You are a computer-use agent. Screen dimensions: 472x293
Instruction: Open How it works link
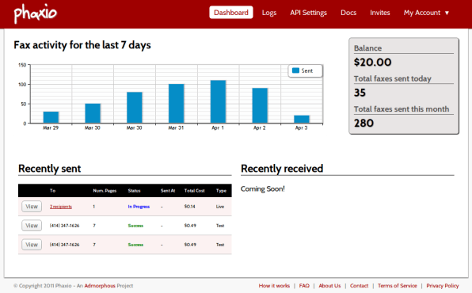pos(274,285)
